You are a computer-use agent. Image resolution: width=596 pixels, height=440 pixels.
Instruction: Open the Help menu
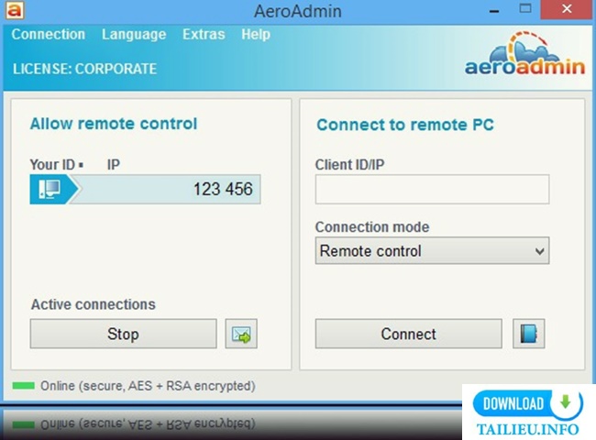click(x=256, y=35)
